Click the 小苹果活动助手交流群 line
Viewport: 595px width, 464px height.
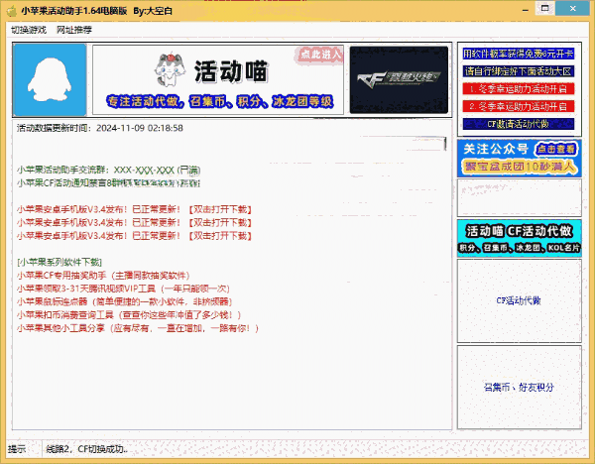tap(108, 170)
